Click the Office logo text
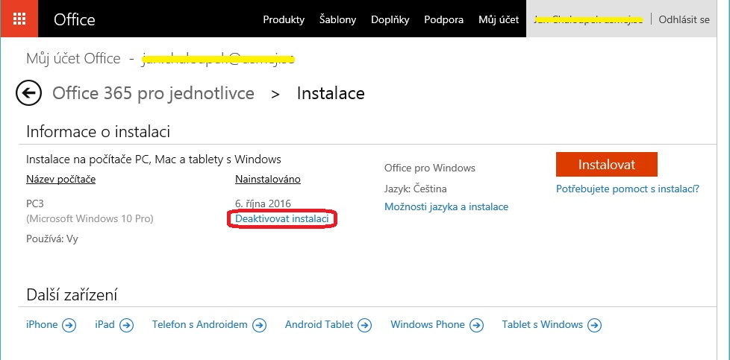The height and width of the screenshot is (360, 730). click(75, 19)
